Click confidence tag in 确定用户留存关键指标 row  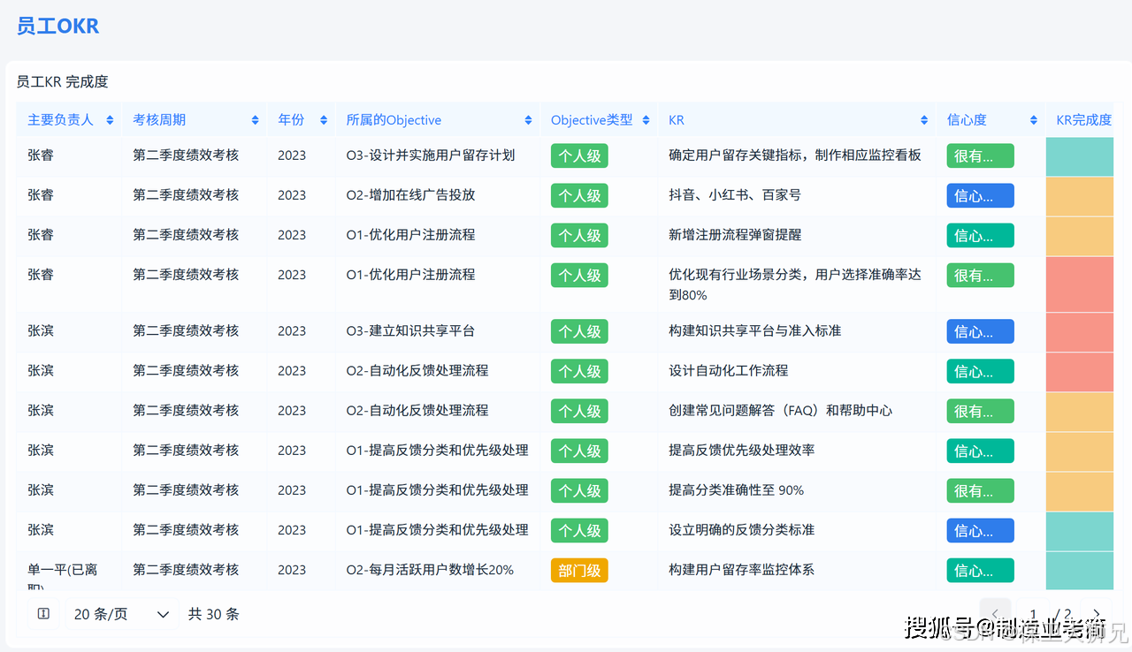981,155
